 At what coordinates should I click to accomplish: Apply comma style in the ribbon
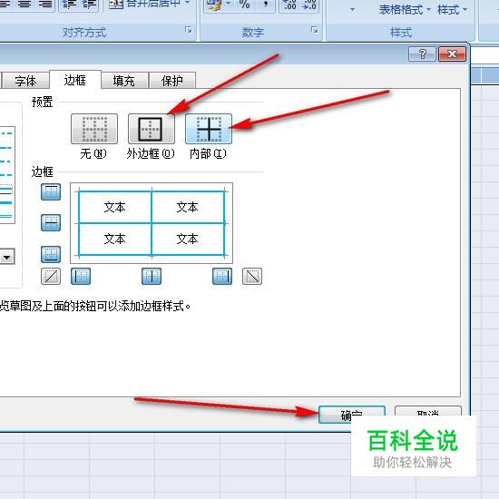[265, 5]
